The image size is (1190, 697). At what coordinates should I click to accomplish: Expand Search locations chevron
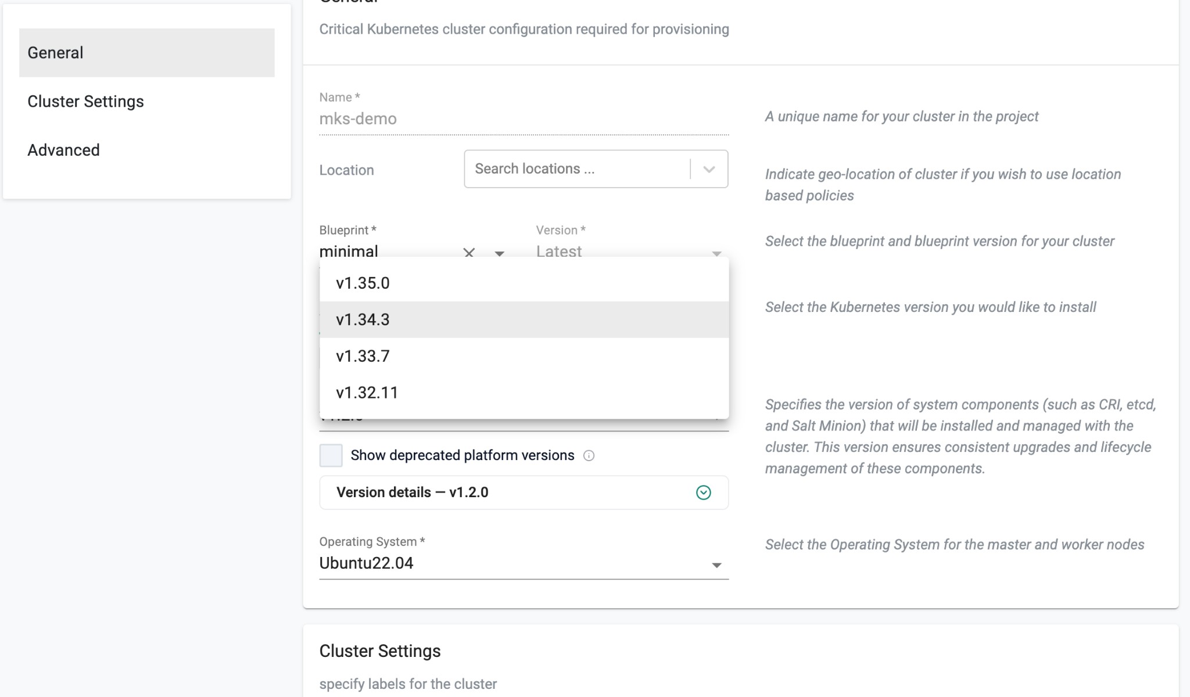click(x=709, y=169)
